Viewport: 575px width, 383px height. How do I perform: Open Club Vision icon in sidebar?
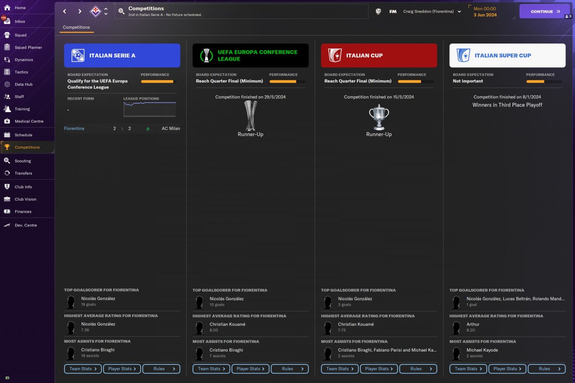7,199
